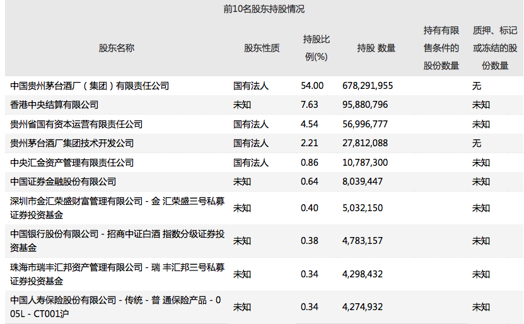Click the share count 5,032,150

[363, 208]
